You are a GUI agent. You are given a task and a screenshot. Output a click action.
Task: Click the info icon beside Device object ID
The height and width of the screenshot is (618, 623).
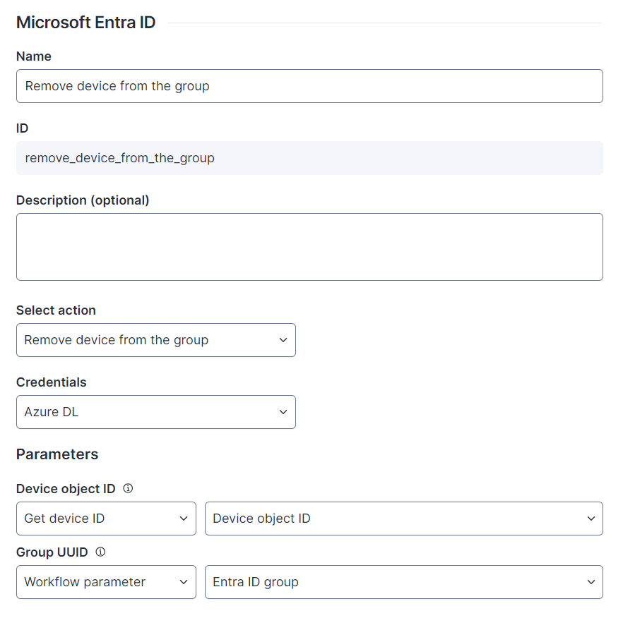click(x=128, y=488)
